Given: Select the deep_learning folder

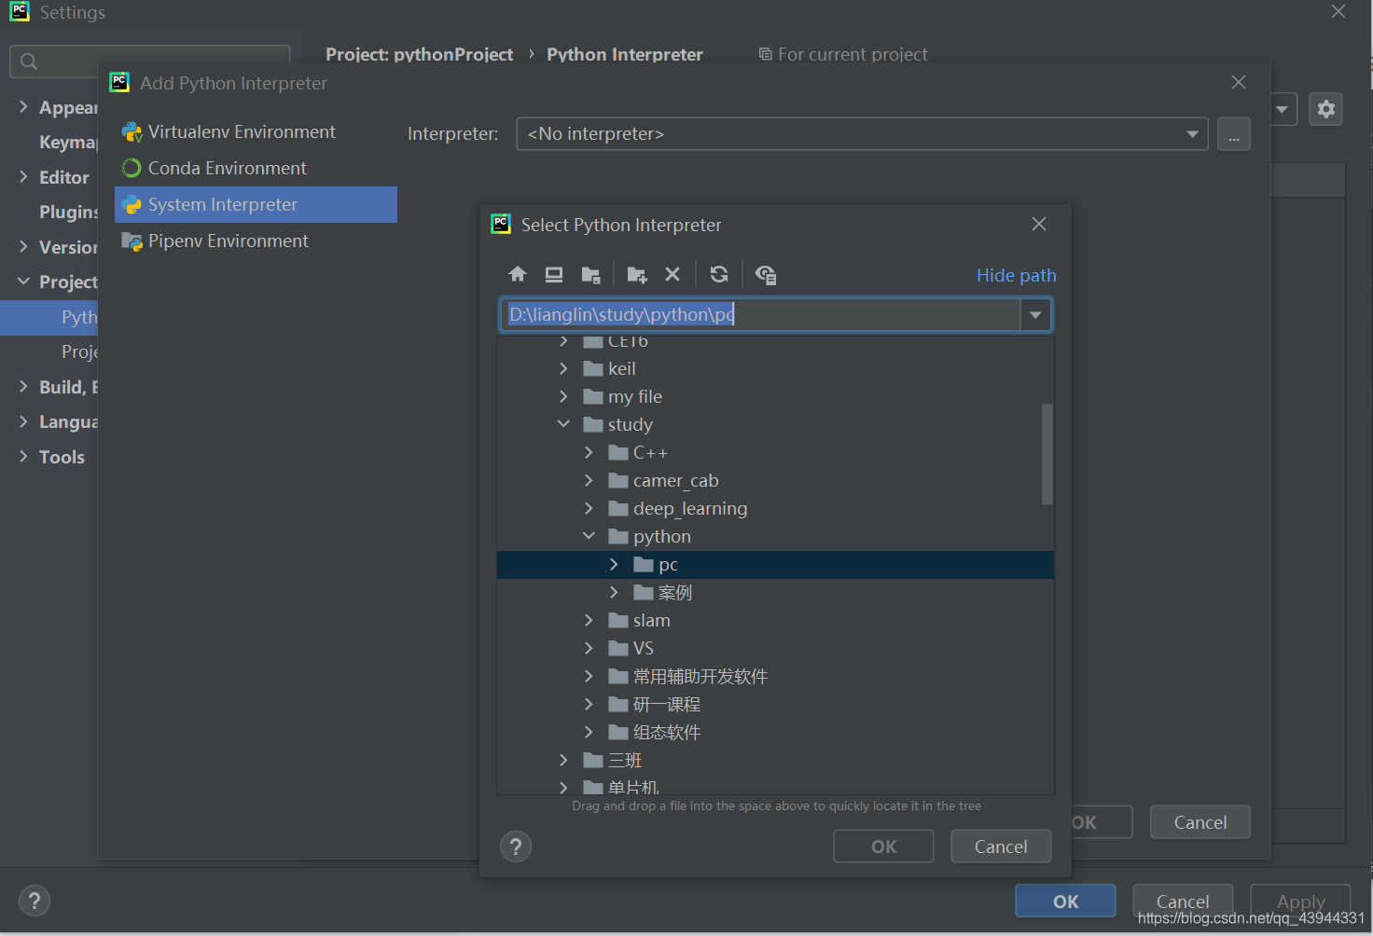Looking at the screenshot, I should tap(689, 508).
